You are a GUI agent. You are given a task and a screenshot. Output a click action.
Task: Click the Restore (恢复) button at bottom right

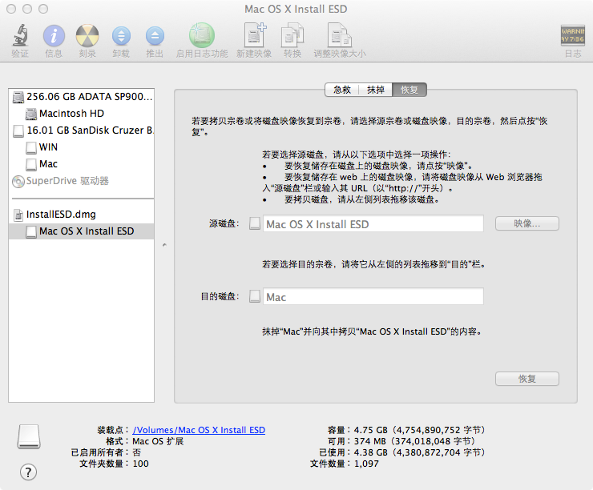tap(526, 379)
